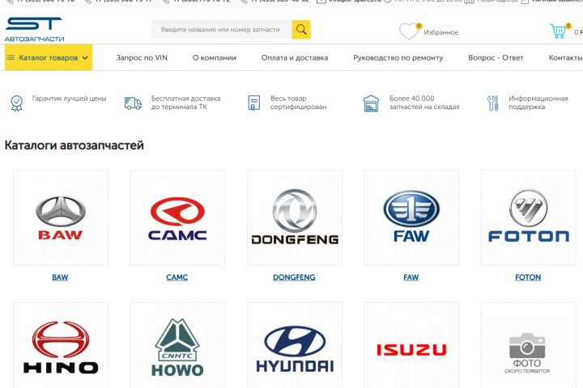583x388 pixels.
Task: Select the Hino logo tile
Action: [x=61, y=345]
